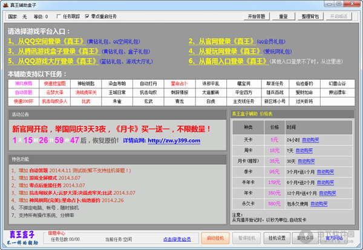This screenshot has height=250, width=363.
Task: Select the 刺探情报 task cell
Action: pyautogui.click(x=180, y=93)
